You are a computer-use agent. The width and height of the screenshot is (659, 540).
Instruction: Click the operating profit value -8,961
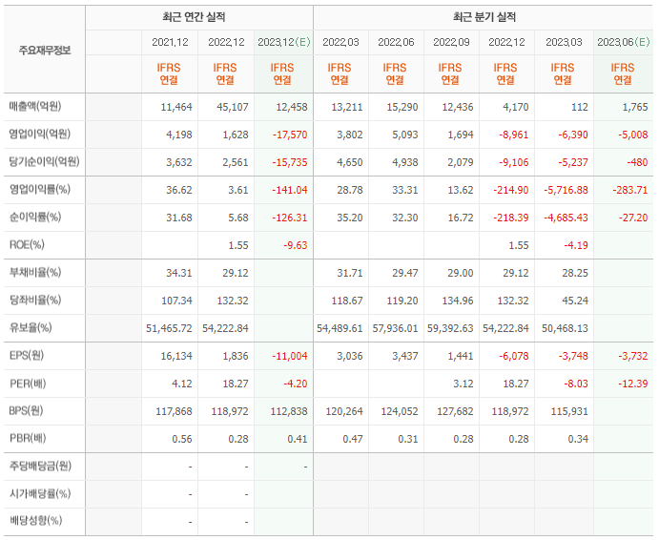pos(514,135)
